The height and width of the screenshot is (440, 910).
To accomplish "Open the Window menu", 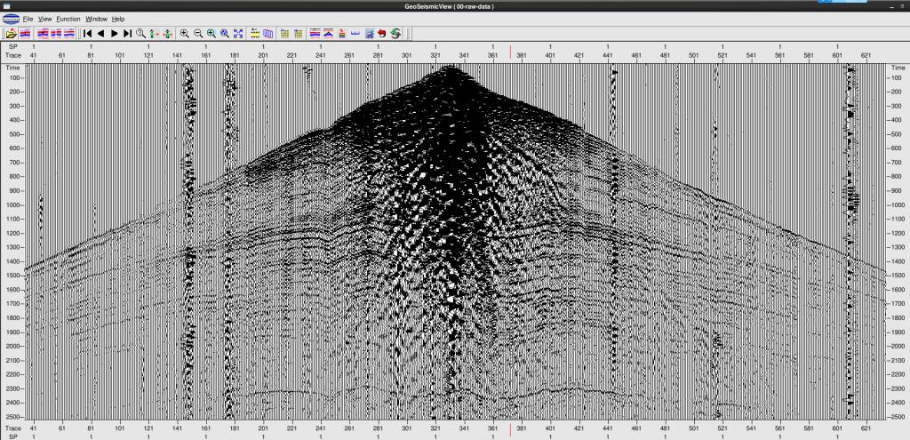I will (x=96, y=19).
